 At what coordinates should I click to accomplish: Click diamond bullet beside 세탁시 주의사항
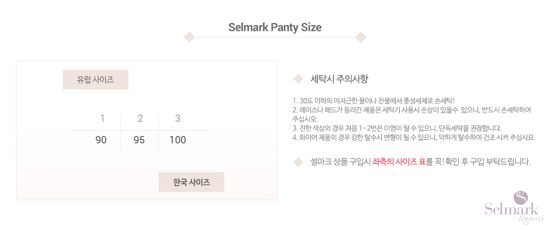299,79
